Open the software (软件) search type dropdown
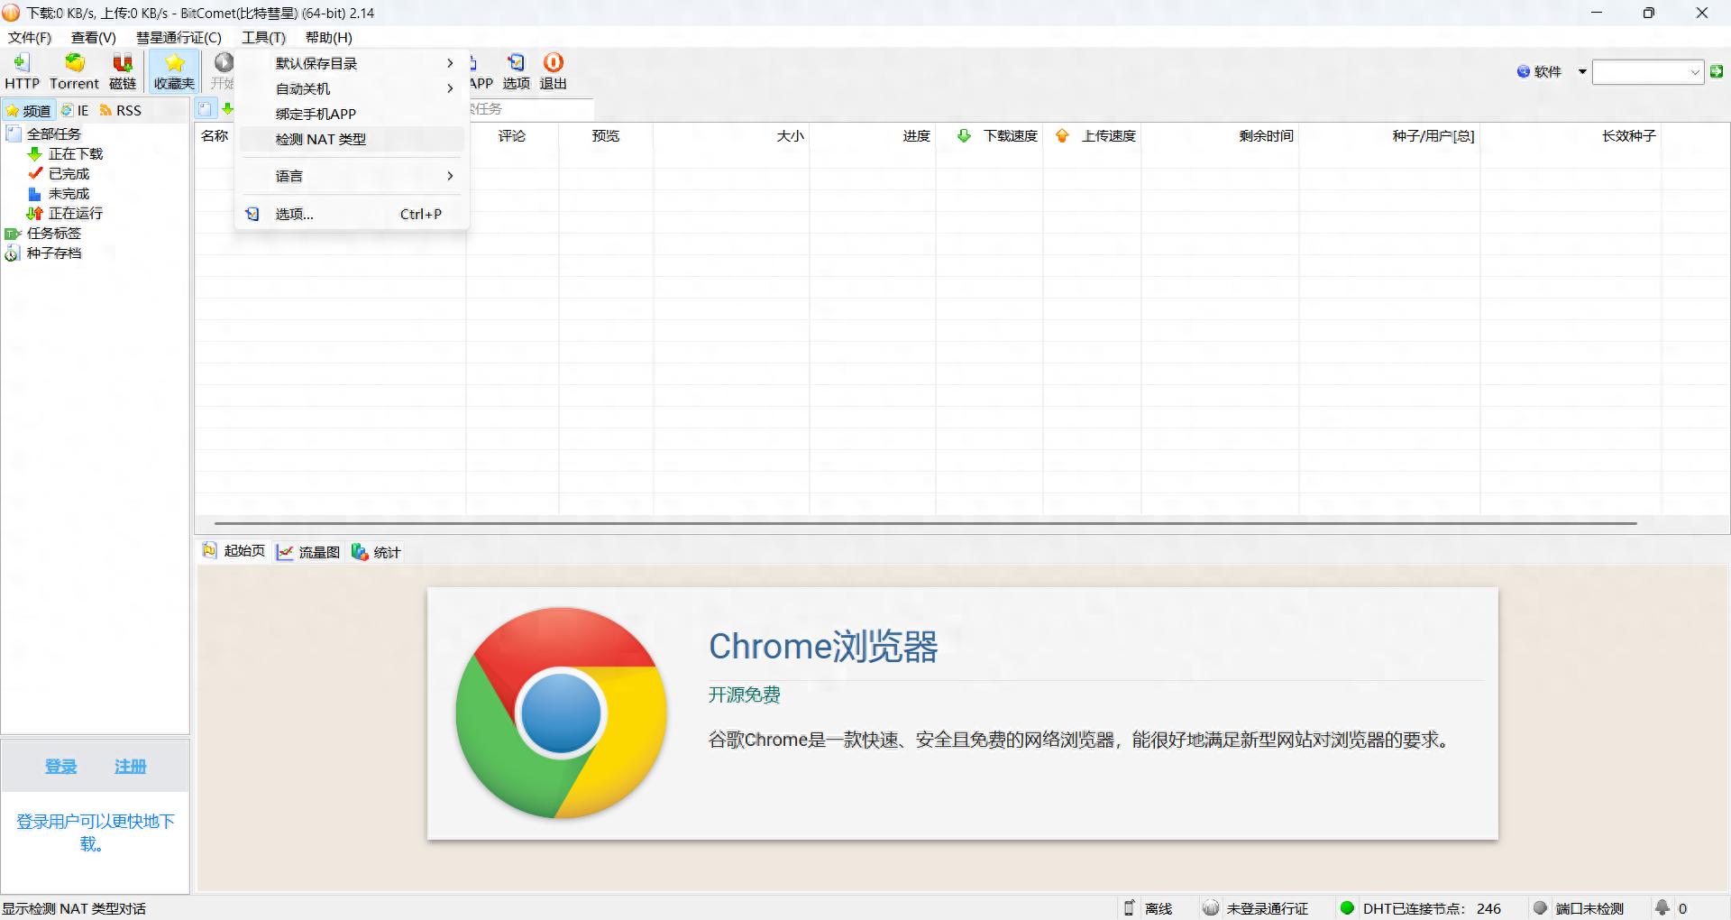This screenshot has width=1731, height=920. click(x=1581, y=72)
